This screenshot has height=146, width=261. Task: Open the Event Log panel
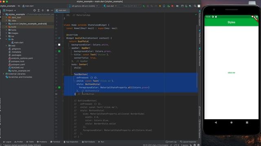click(171, 142)
